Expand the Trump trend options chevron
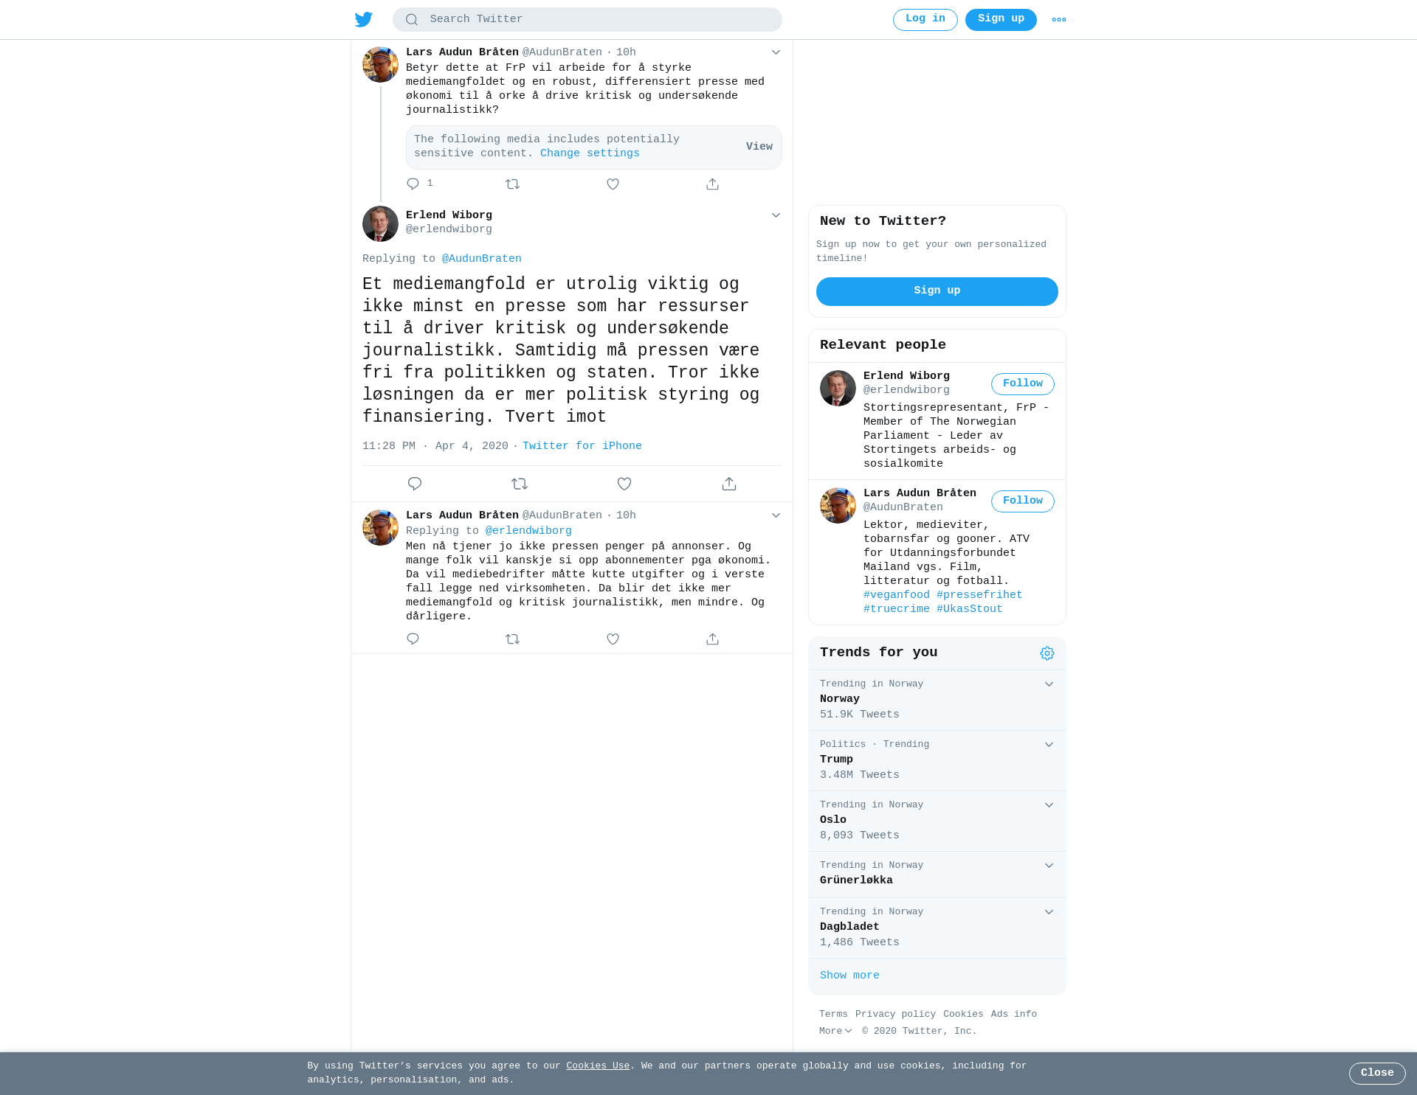This screenshot has height=1095, width=1417. click(1049, 745)
